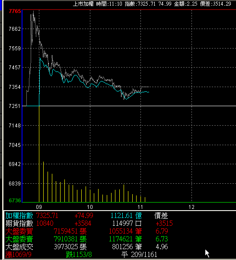Click the 大盤委買 row label

(19, 231)
